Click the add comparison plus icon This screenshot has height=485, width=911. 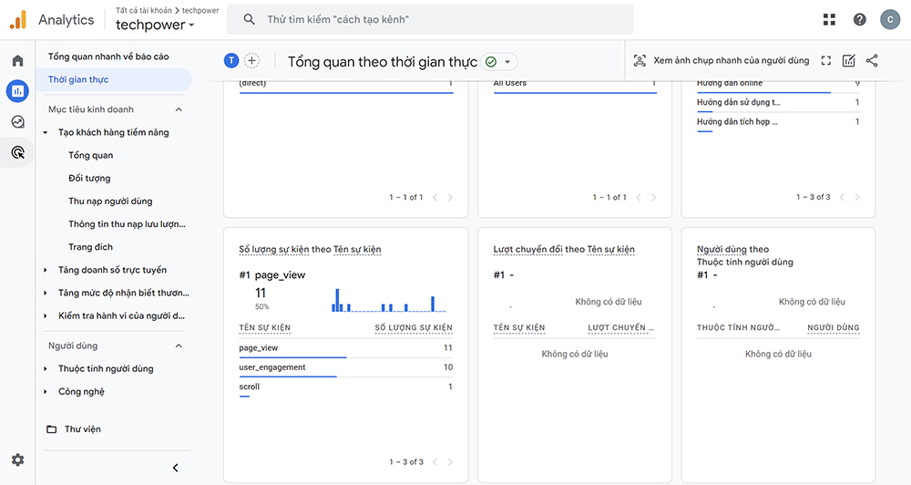pos(252,61)
